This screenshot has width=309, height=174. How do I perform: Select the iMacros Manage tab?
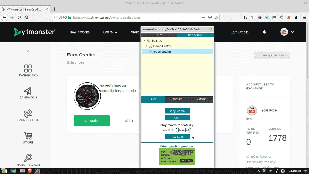tap(201, 99)
